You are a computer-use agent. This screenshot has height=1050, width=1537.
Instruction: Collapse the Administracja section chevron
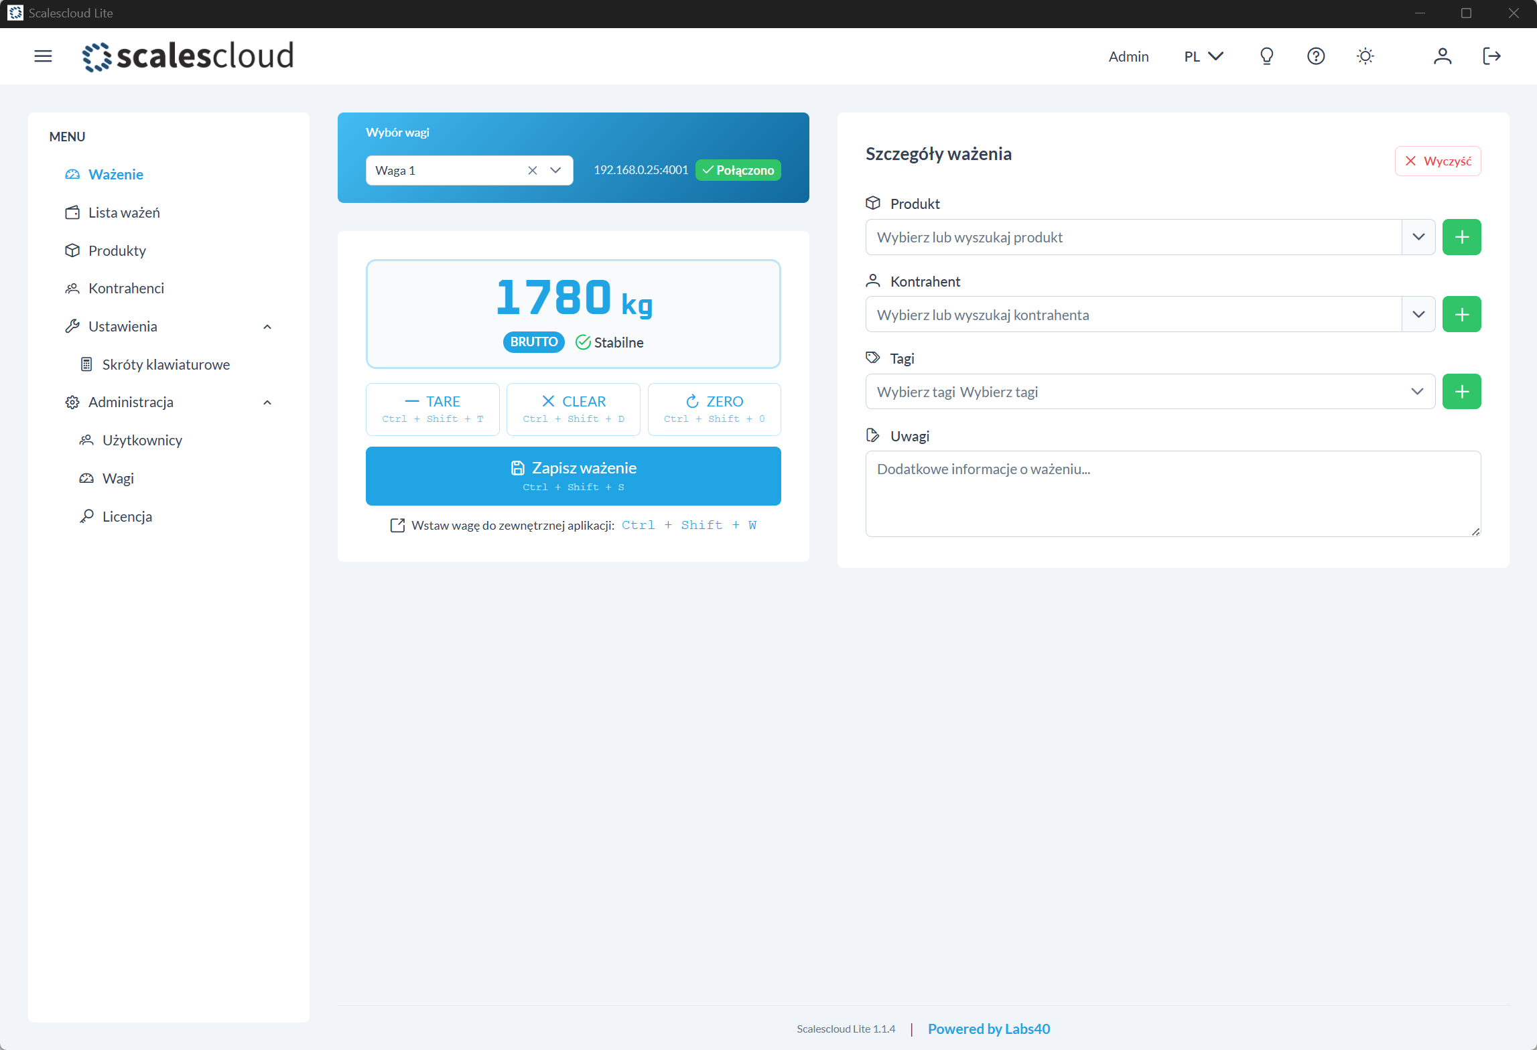tap(267, 402)
